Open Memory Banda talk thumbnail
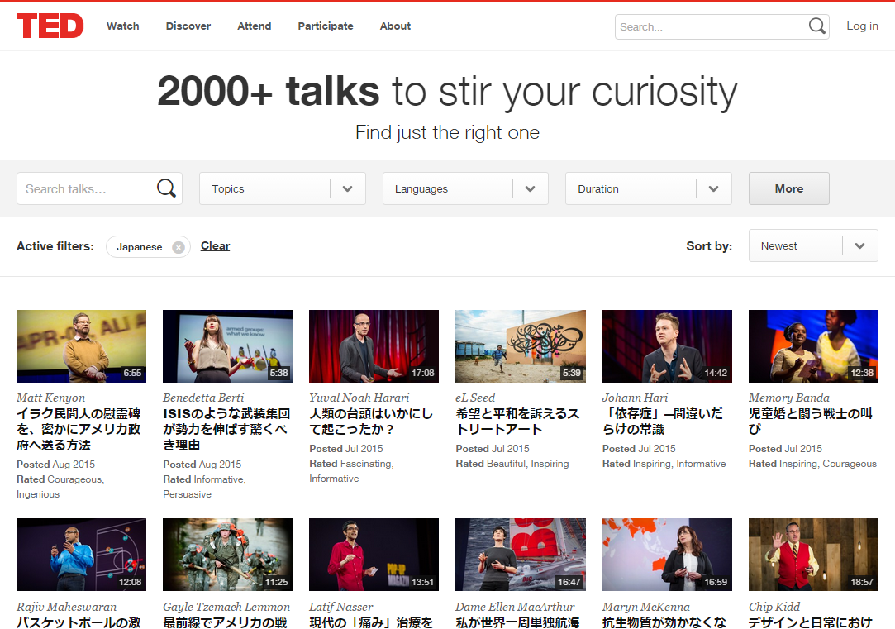The width and height of the screenshot is (895, 629). (x=813, y=345)
